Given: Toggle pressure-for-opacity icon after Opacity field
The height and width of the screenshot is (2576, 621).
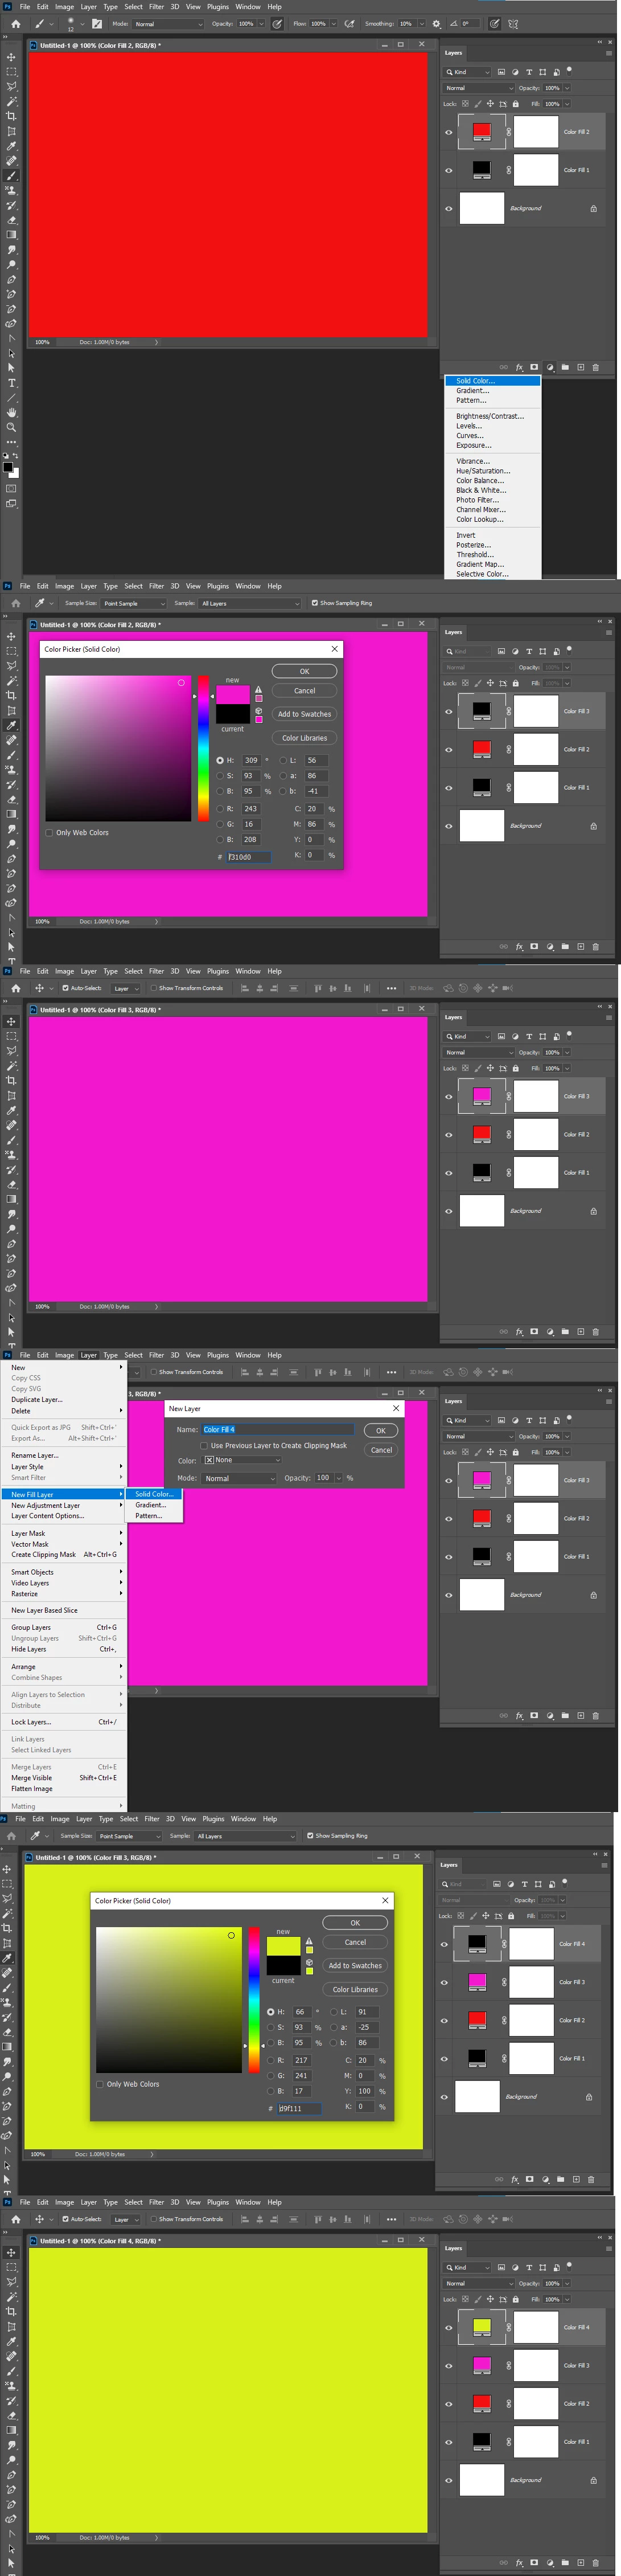Looking at the screenshot, I should pyautogui.click(x=277, y=24).
